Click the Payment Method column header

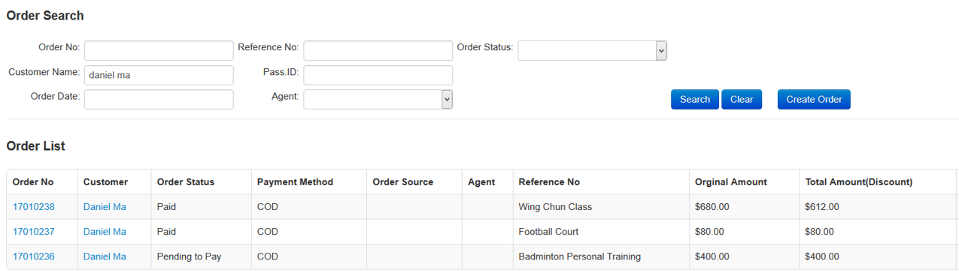(295, 182)
